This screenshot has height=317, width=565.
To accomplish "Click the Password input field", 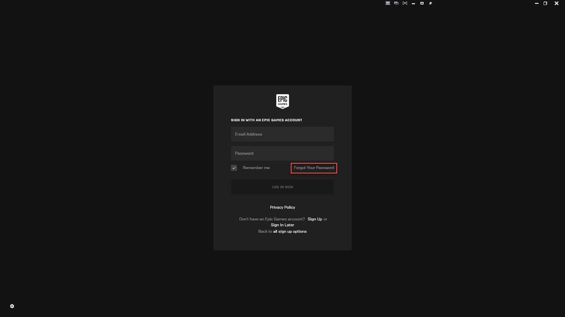I will click(x=282, y=153).
